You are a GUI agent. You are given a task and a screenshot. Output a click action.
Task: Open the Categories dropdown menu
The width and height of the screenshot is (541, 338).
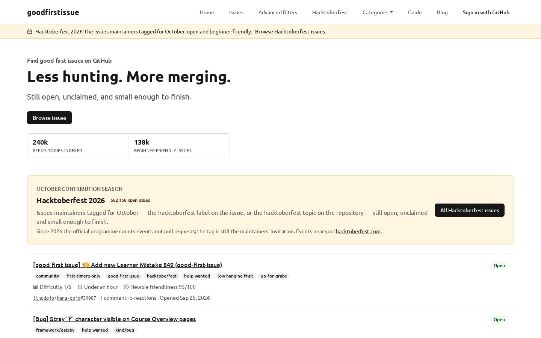coord(378,12)
